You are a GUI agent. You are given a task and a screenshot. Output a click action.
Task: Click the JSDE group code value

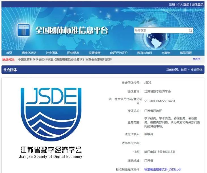point(147,83)
